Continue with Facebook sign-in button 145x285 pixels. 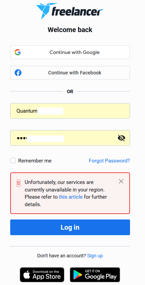point(70,73)
